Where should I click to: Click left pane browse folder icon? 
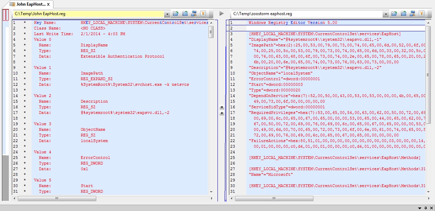click(185, 14)
